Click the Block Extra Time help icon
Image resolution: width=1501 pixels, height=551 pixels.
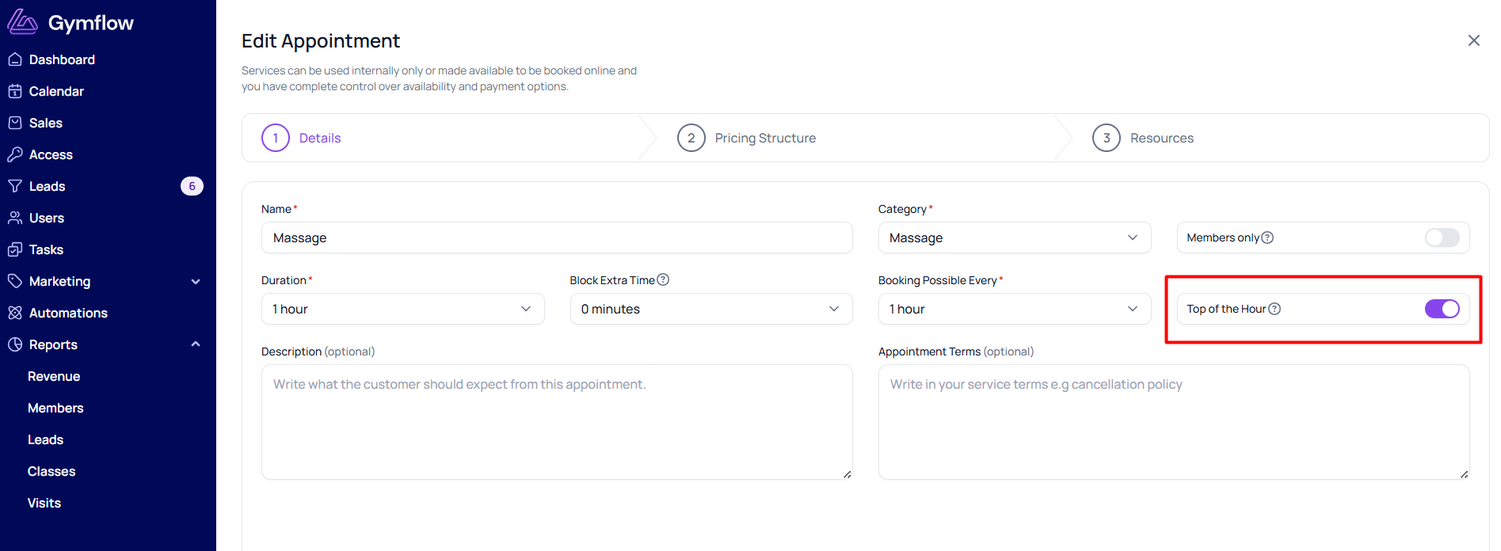point(663,279)
